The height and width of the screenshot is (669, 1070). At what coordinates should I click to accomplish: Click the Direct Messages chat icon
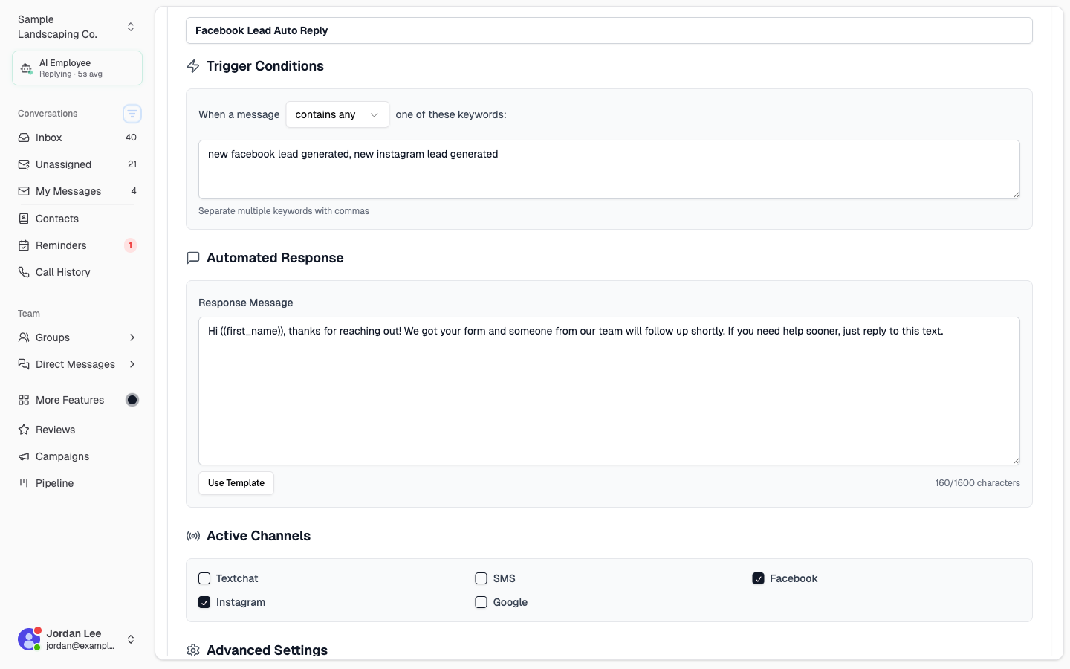point(24,364)
